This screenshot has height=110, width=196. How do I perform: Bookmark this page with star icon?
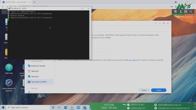click(x=176, y=7)
